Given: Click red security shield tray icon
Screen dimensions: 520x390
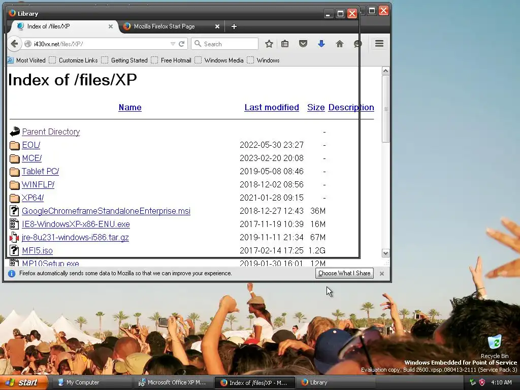Looking at the screenshot, I should click(x=482, y=382).
